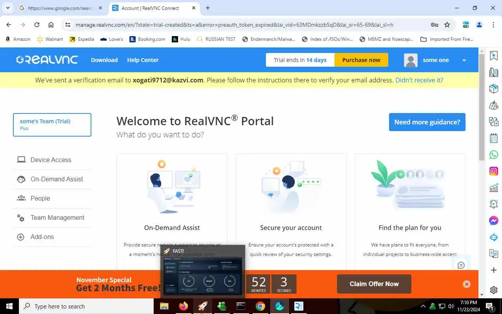Close the November Special banner
The width and height of the screenshot is (502, 314).
(x=466, y=284)
